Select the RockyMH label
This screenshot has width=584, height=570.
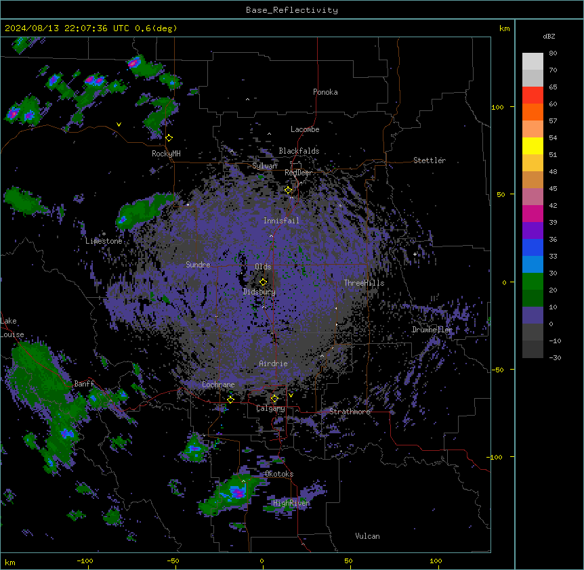[x=166, y=154]
